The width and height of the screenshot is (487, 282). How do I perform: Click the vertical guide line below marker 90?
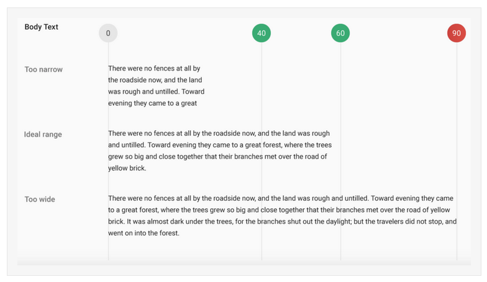click(x=457, y=151)
